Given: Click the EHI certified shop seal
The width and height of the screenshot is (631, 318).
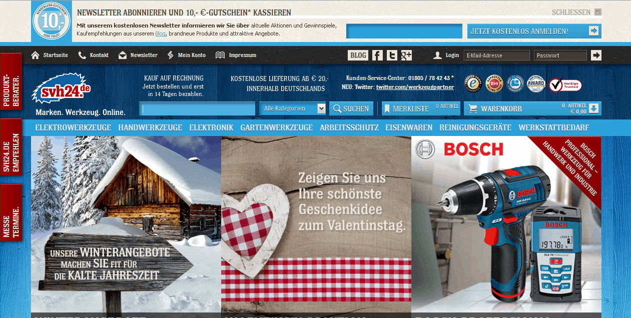Looking at the screenshot, I should click(494, 83).
